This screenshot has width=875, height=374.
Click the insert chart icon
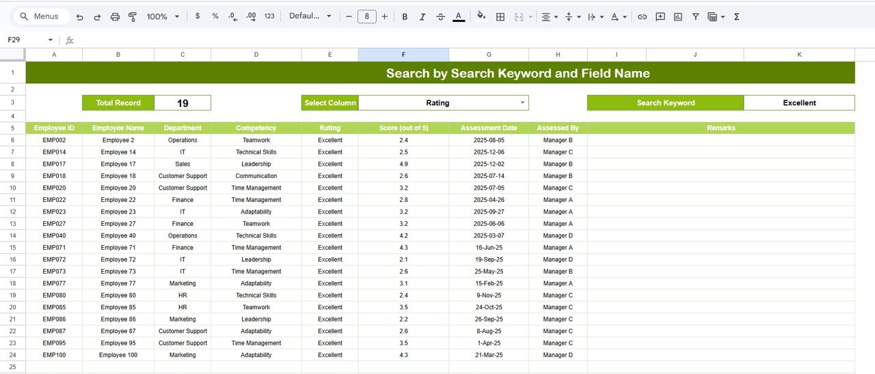[678, 16]
